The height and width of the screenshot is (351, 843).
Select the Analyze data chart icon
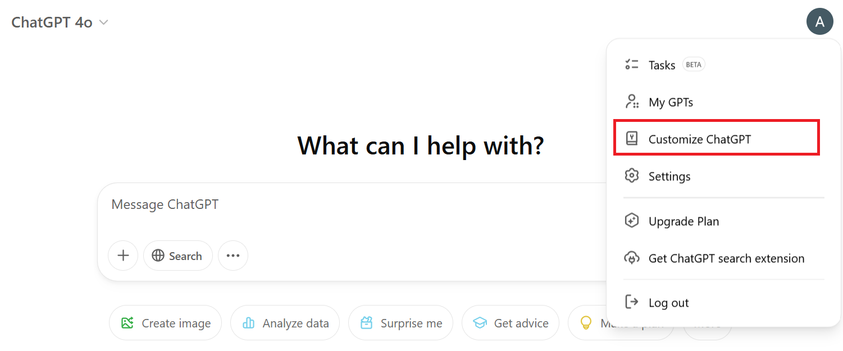[248, 322]
